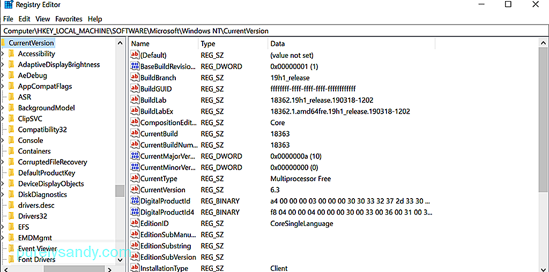Select the ASR tree key
The image size is (549, 272).
click(x=25, y=97)
